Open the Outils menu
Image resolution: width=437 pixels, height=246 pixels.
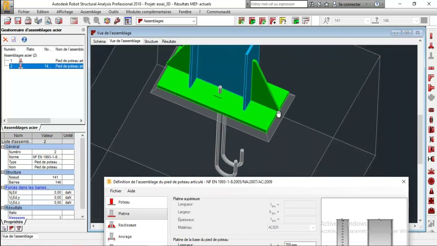114,12
